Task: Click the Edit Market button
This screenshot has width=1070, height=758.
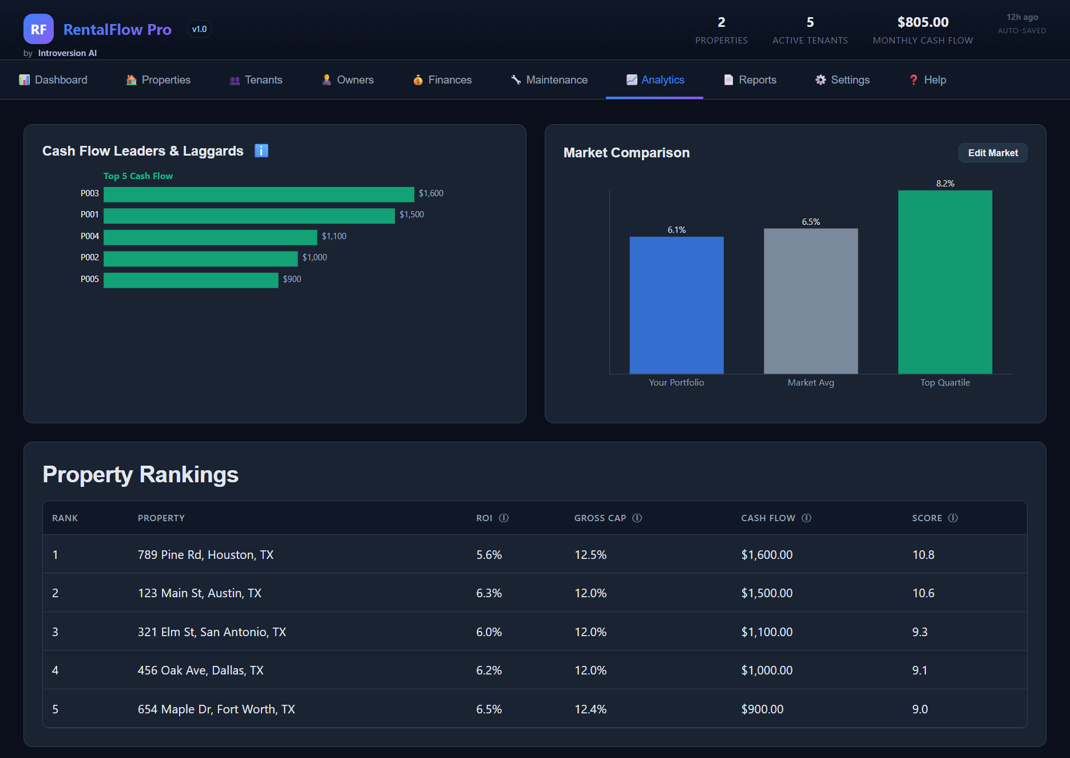Action: tap(992, 153)
